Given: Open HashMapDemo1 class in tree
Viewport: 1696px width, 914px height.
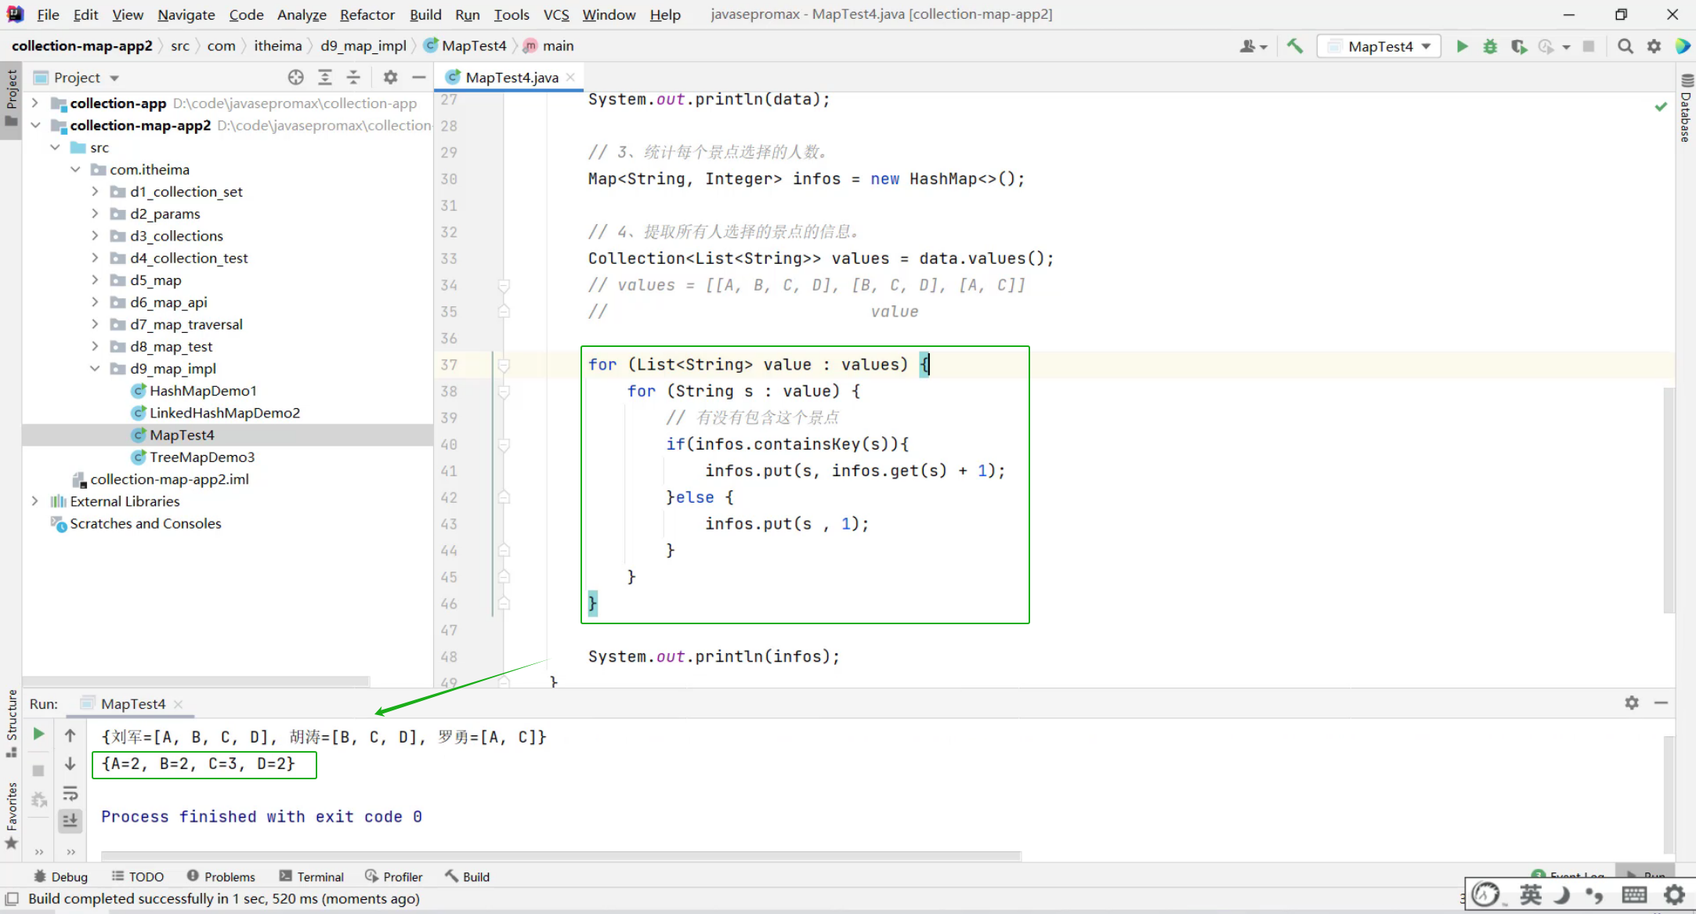Looking at the screenshot, I should point(203,390).
